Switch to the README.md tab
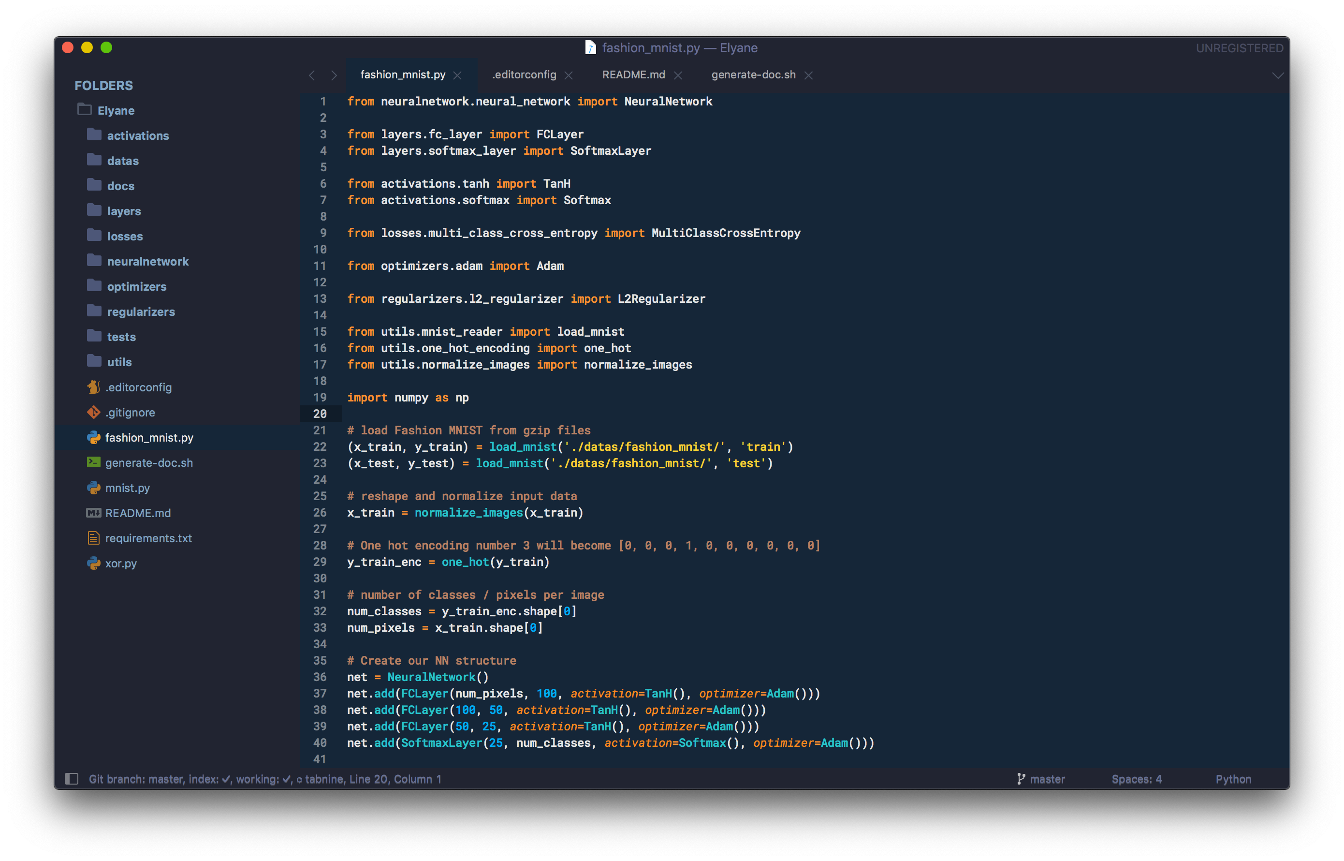The image size is (1344, 861). point(633,75)
